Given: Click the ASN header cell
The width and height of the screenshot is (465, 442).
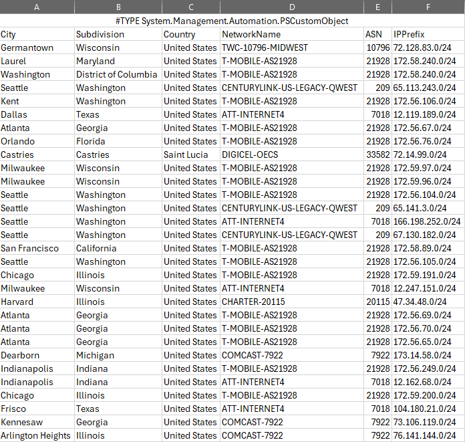Looking at the screenshot, I should tap(377, 34).
